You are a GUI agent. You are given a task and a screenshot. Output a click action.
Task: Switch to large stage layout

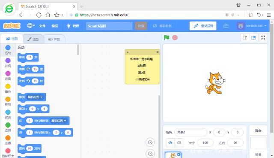click(x=253, y=37)
